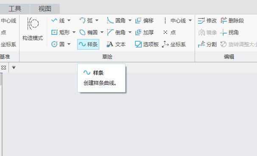Select 点 in the 基准 group
This screenshot has height=156, width=257.
pos(3,33)
